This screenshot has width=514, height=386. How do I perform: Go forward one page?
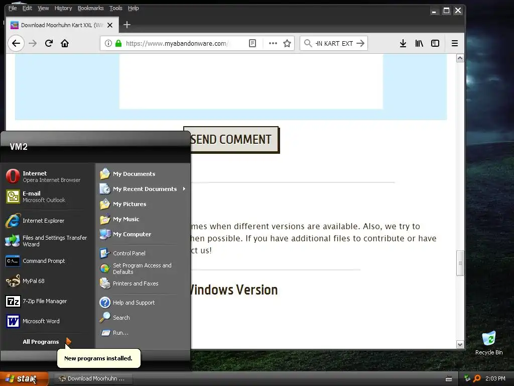click(x=33, y=43)
